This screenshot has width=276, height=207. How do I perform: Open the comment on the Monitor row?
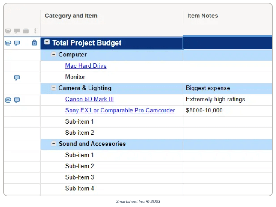[x=16, y=77]
